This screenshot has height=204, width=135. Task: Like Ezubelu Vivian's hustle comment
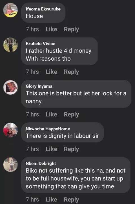[51, 72]
